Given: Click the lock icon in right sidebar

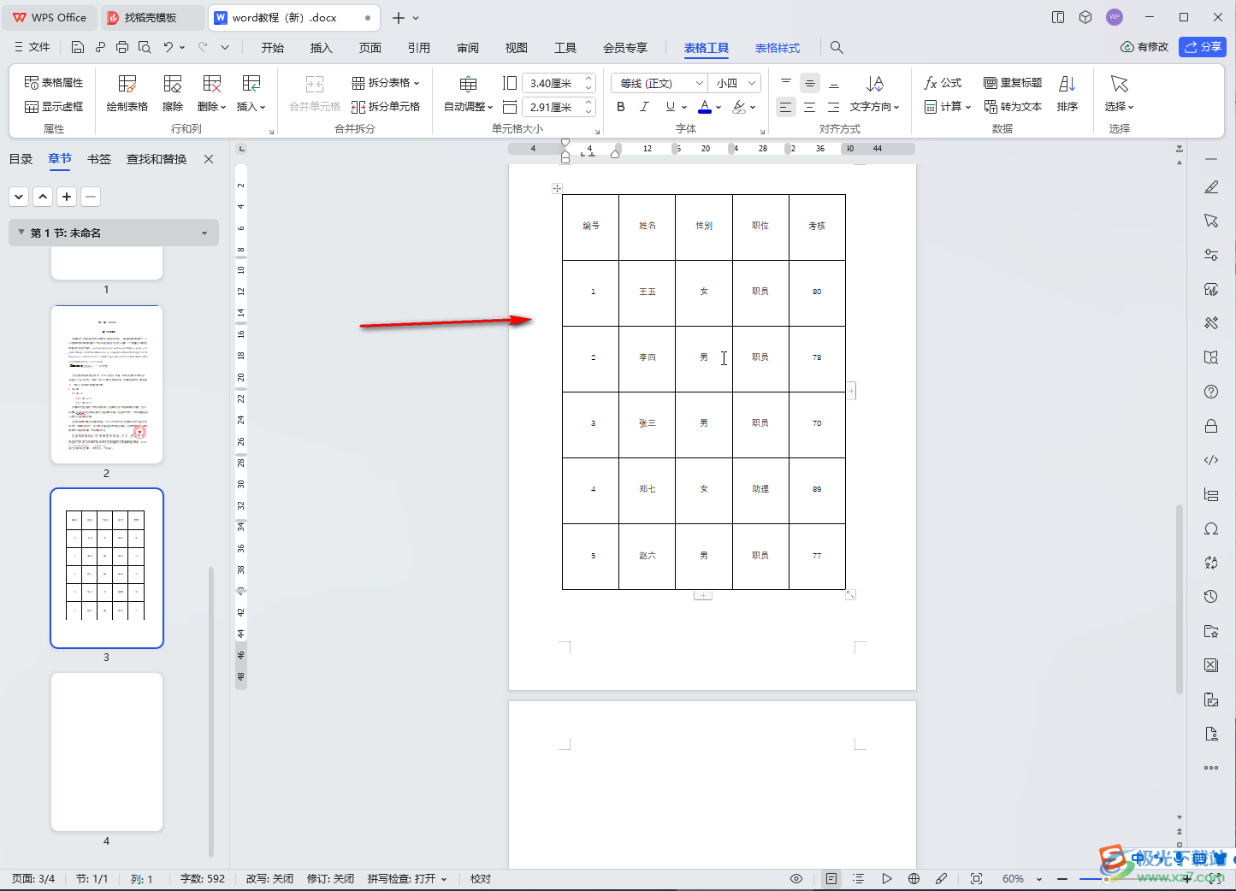Looking at the screenshot, I should tap(1211, 426).
